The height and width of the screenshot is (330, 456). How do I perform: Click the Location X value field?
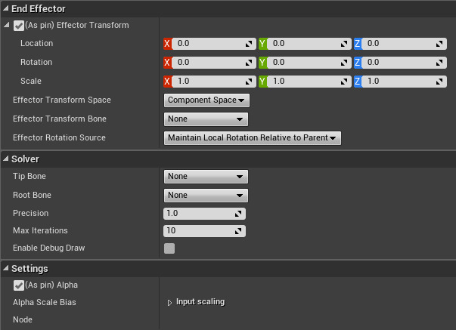pyautogui.click(x=208, y=44)
